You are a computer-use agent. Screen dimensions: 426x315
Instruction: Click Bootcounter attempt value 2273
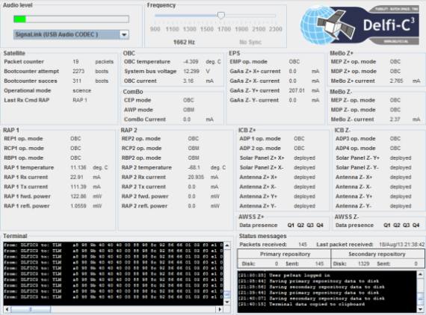click(x=78, y=71)
